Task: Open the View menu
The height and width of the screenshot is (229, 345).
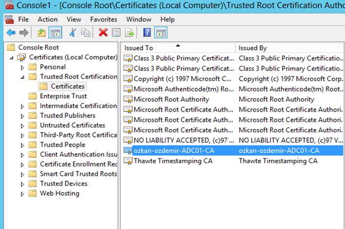Action: pos(74,19)
